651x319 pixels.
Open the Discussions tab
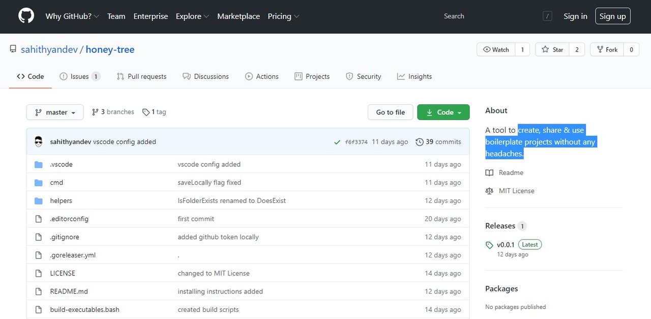click(x=206, y=76)
